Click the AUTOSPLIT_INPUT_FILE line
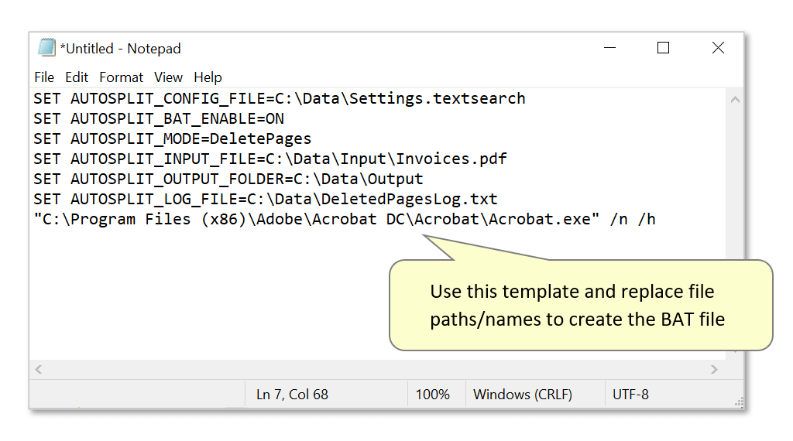This screenshot has height=441, width=793. pyautogui.click(x=270, y=159)
